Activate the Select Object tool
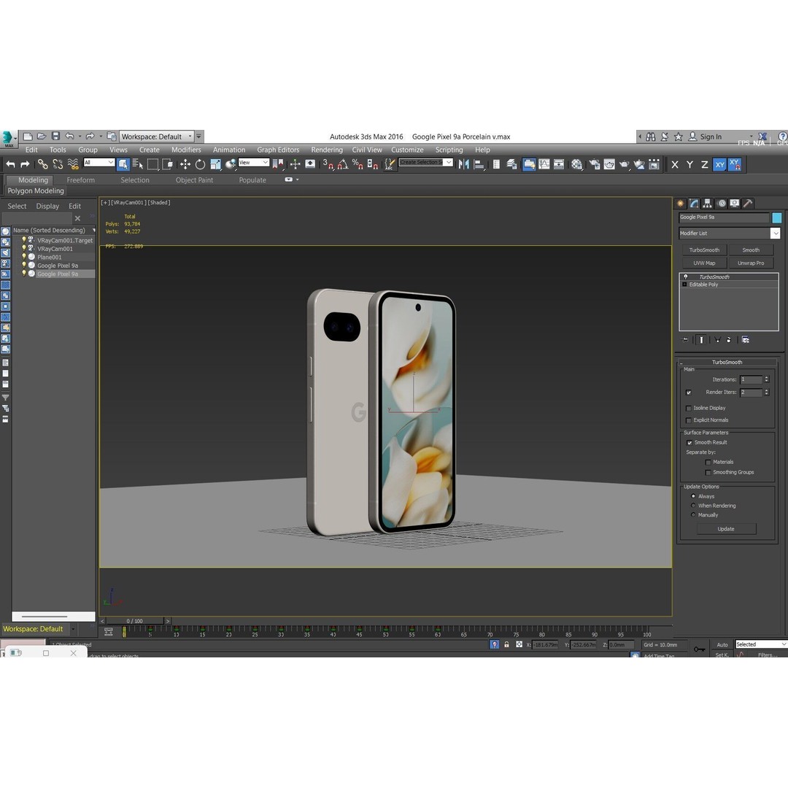 [123, 164]
